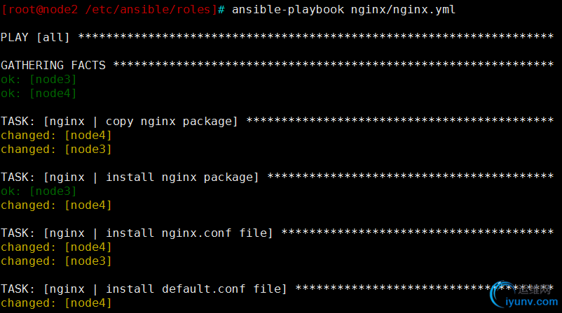Click changed: [node4] under install nginx.conf file
Screen dimensions: 562x313
click(x=56, y=247)
